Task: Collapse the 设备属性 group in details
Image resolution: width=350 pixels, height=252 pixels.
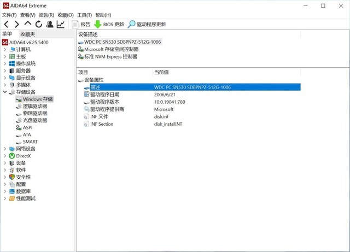Action: pos(80,80)
